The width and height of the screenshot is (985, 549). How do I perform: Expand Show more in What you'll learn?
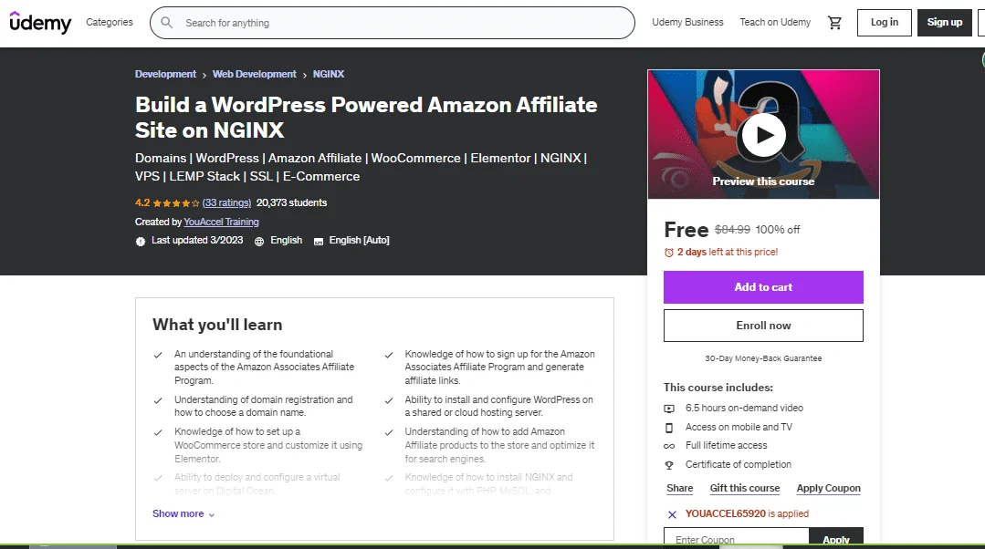point(183,513)
